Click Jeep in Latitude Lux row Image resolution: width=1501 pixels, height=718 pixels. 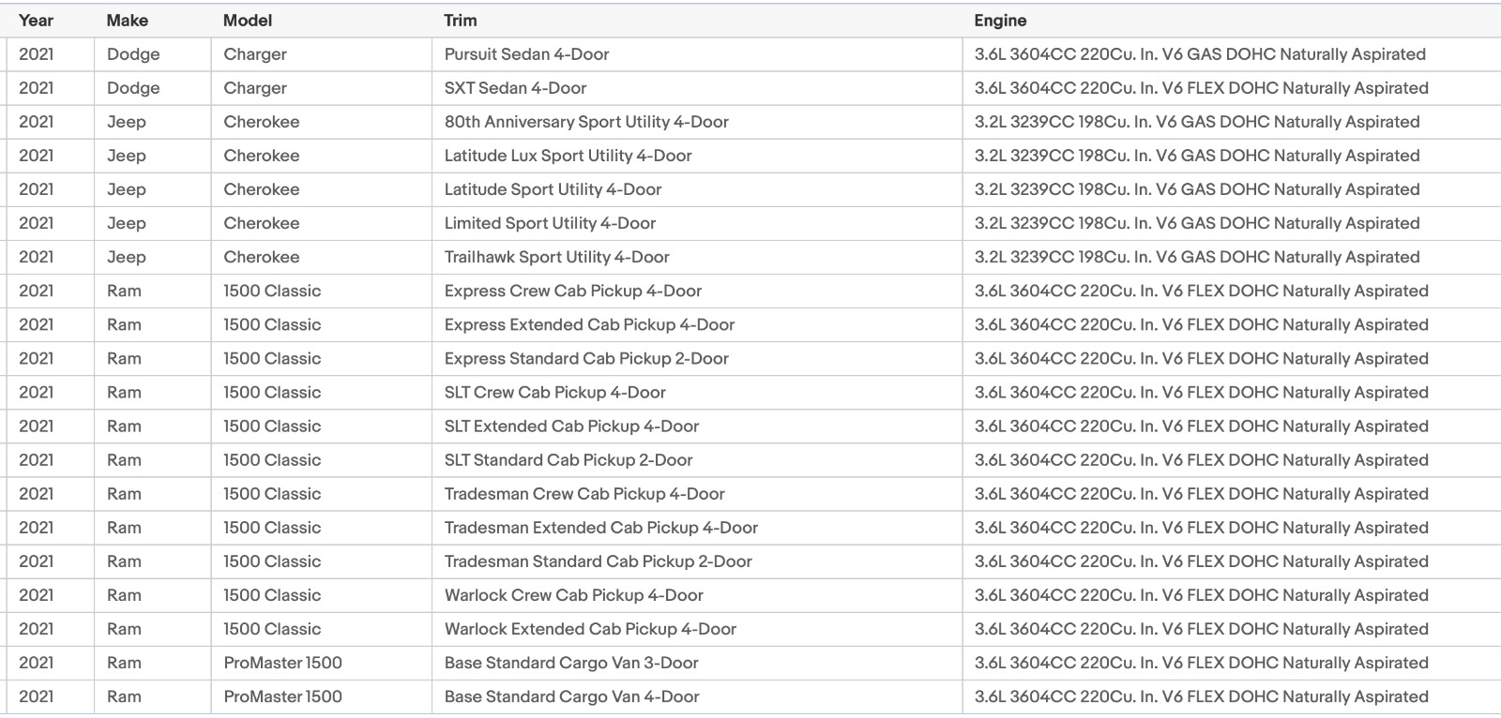tap(127, 156)
